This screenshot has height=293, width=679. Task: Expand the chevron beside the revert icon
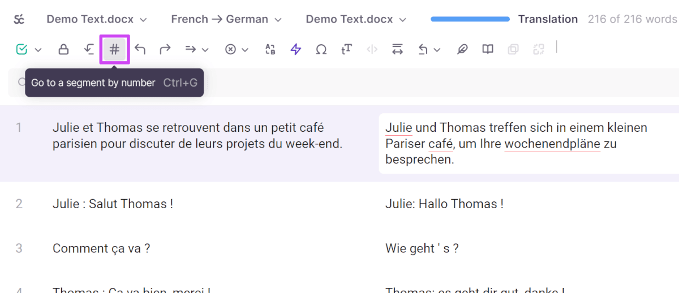click(x=437, y=50)
